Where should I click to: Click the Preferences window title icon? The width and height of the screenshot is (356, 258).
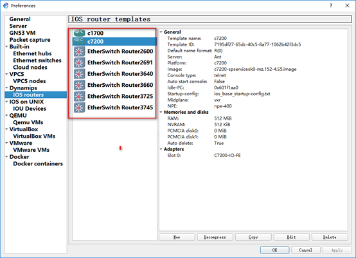coord(6,5)
